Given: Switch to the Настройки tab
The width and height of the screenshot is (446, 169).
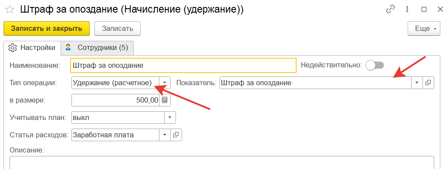Looking at the screenshot, I should tap(32, 48).
